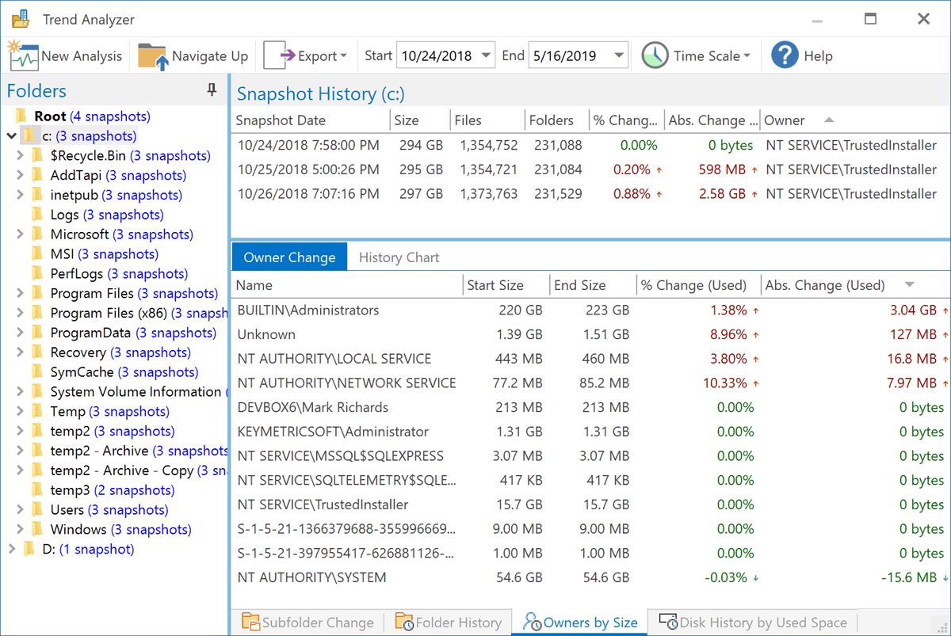The height and width of the screenshot is (636, 951).
Task: Select the BUILTIN\Administrators owner row
Action: click(590, 310)
